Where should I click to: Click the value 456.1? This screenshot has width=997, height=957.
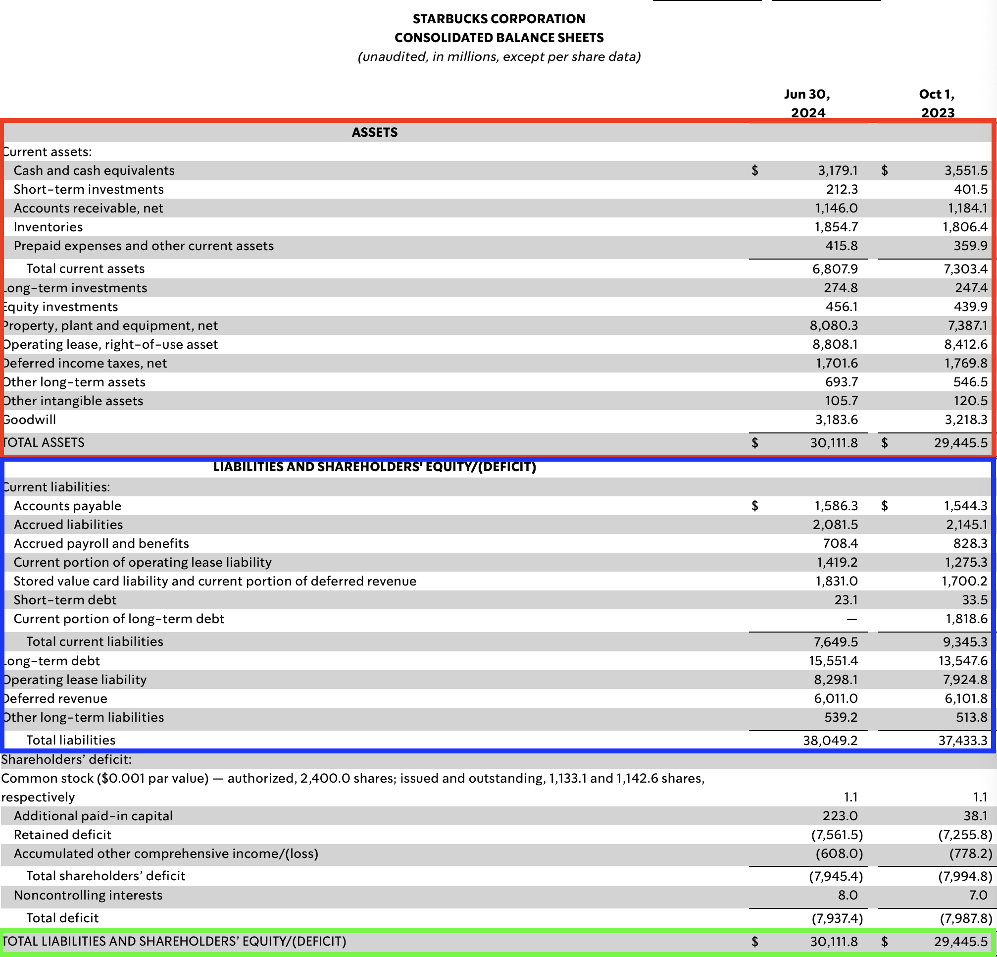point(842,307)
